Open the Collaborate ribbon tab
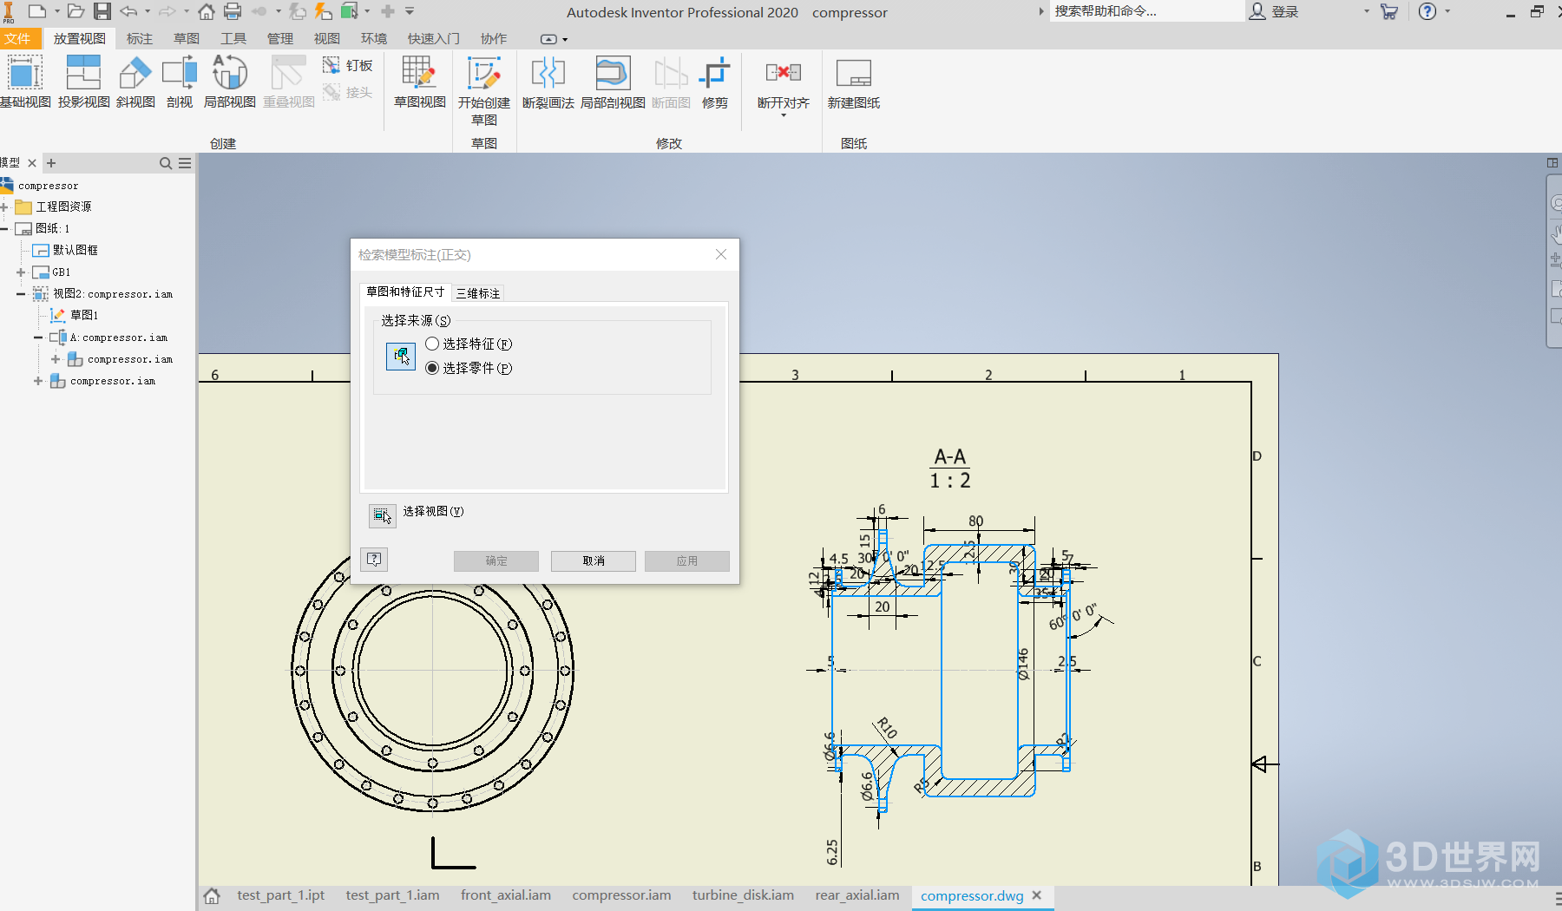The width and height of the screenshot is (1562, 911). coord(493,39)
